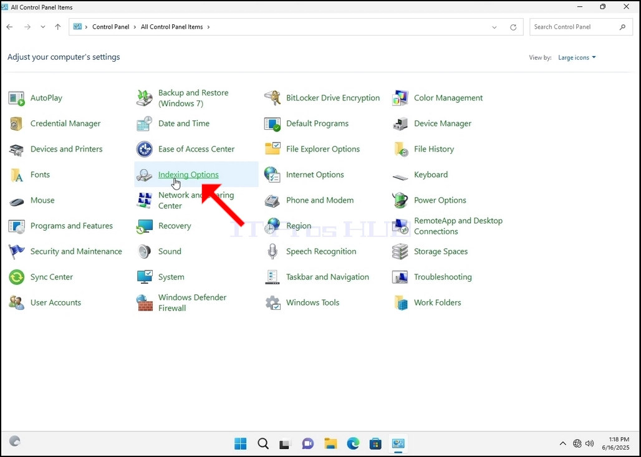
Task: Open Backup and Restore (Windows 7) icon
Action: click(144, 98)
